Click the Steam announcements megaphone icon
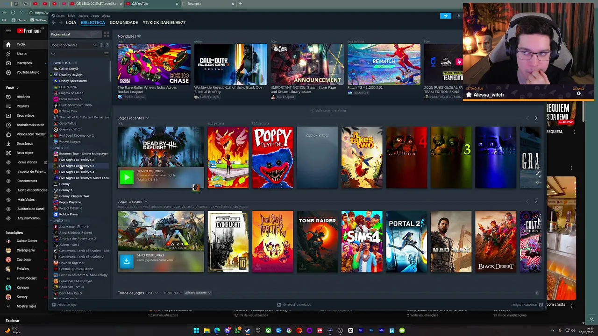The image size is (598, 336). pyautogui.click(x=445, y=16)
